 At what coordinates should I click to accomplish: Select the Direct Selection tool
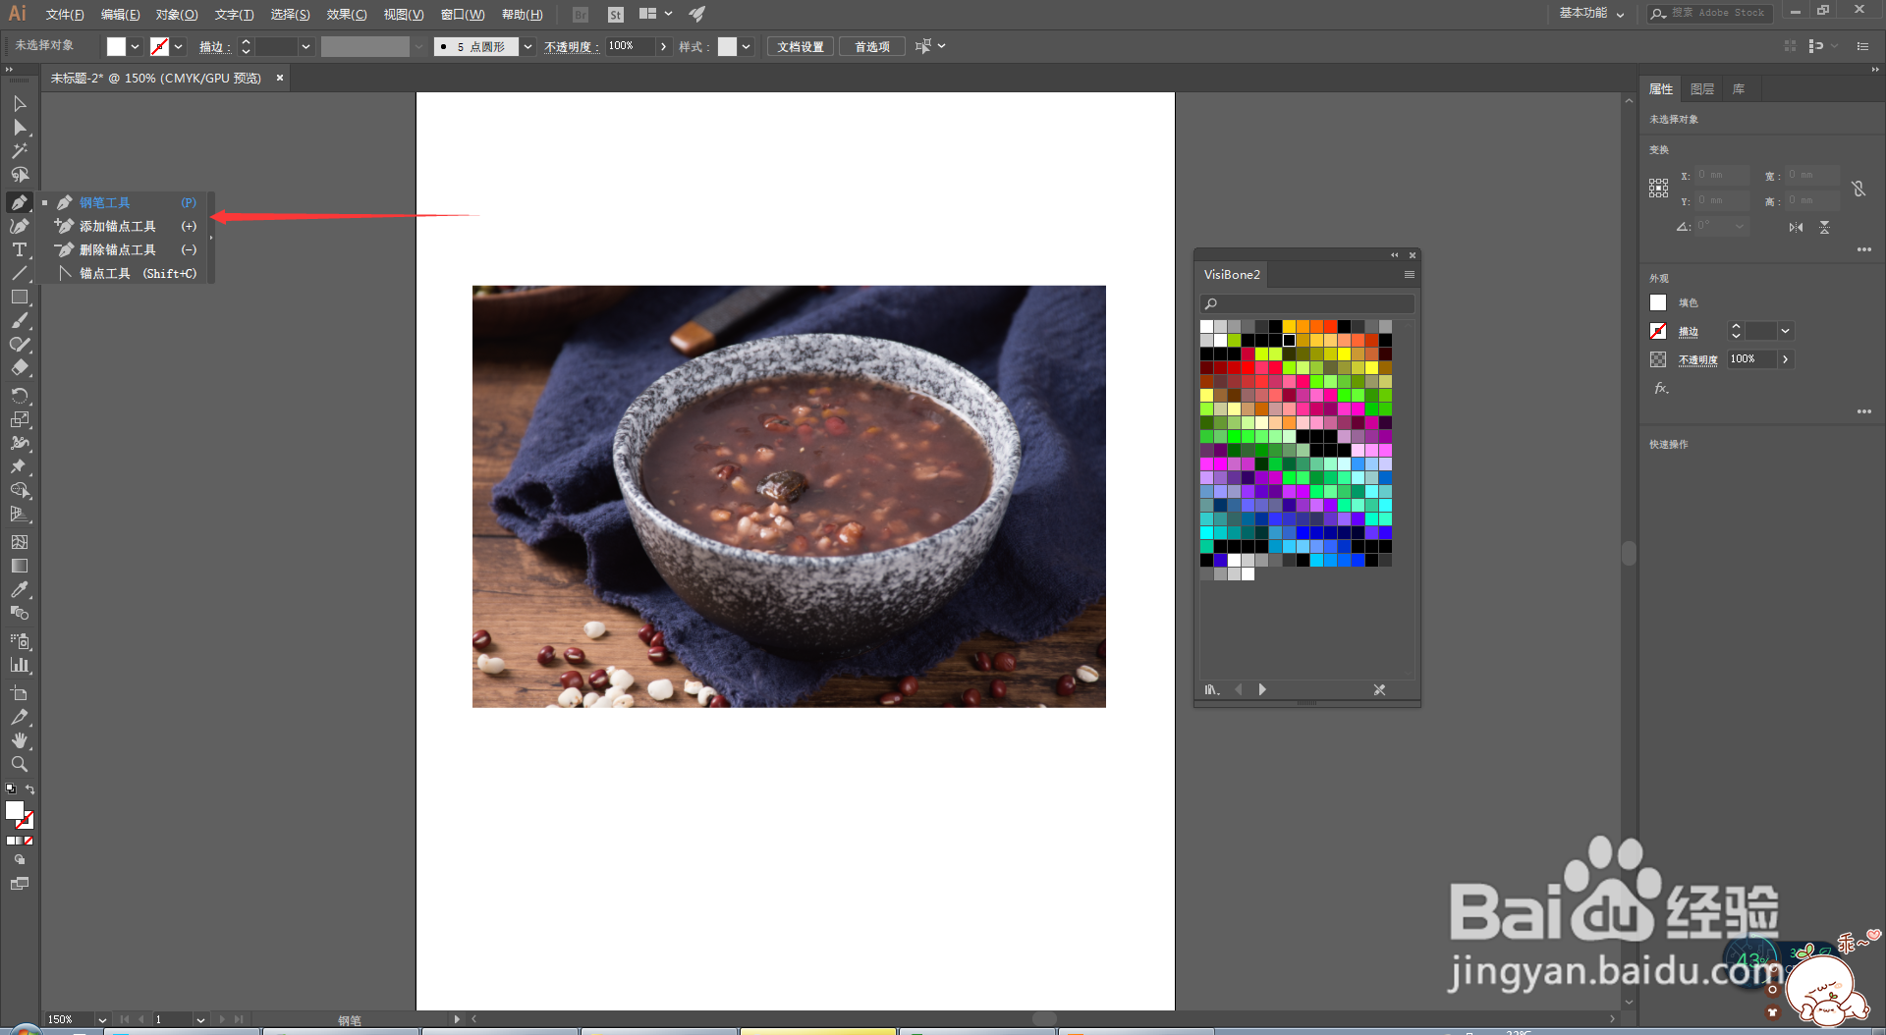(20, 127)
